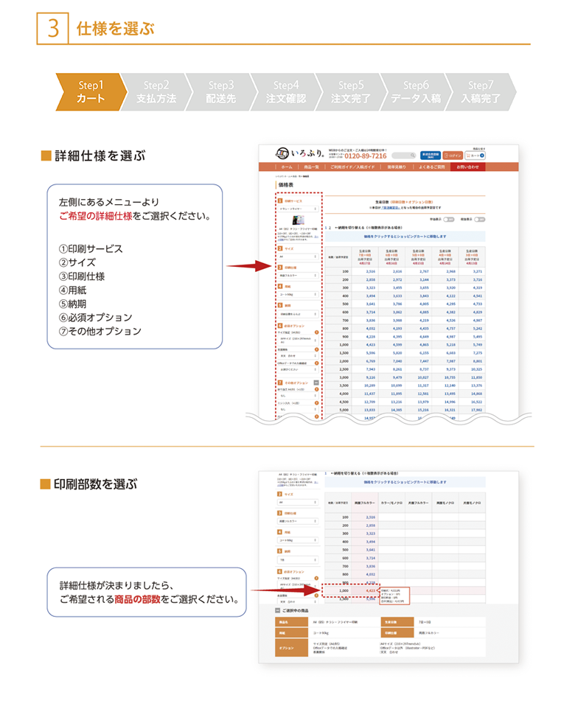Open サイズ A4 dropdown in 詳細仕様 screenshot
This screenshot has width=575, height=726.
tap(298, 256)
